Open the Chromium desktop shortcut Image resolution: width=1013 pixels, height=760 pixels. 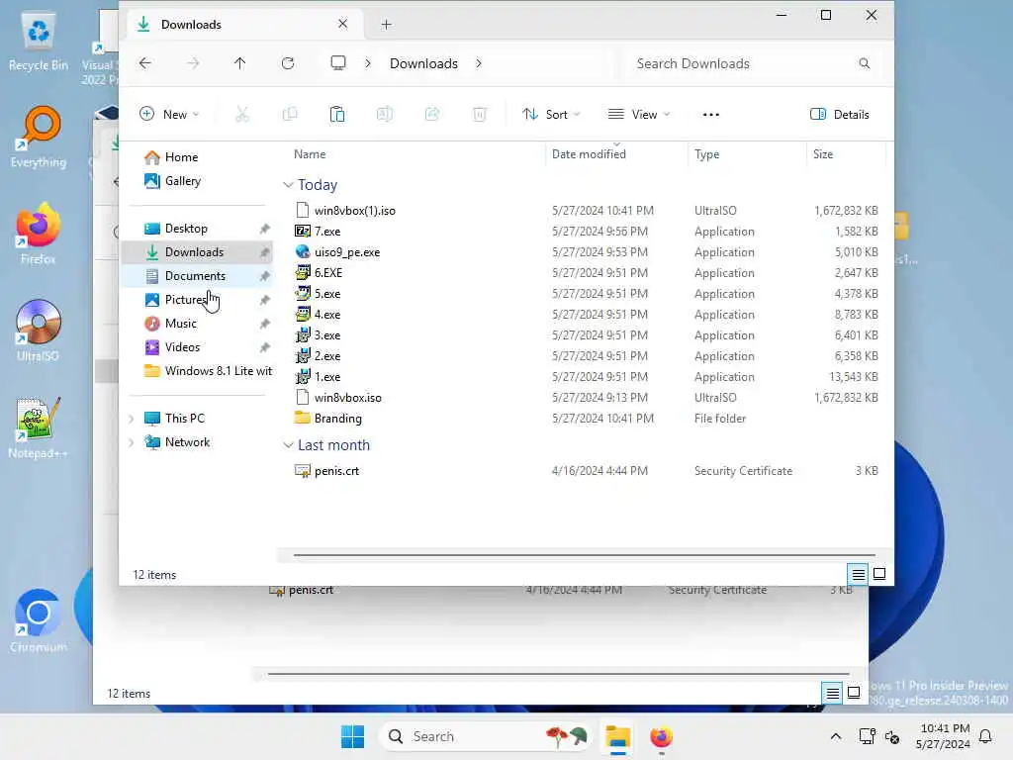click(x=39, y=620)
